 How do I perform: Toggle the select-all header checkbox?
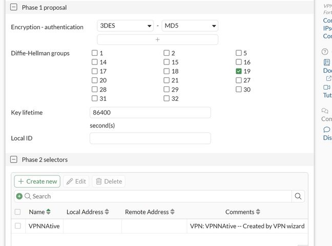pyautogui.click(x=18, y=212)
